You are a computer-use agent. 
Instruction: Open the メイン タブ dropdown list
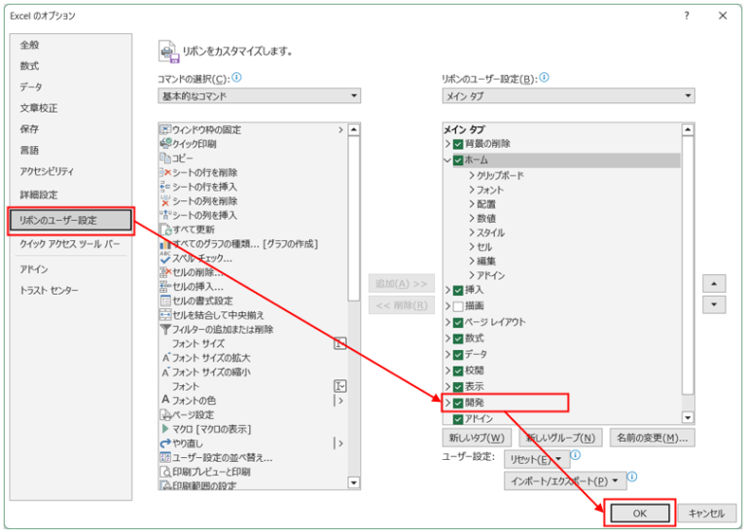click(x=568, y=95)
